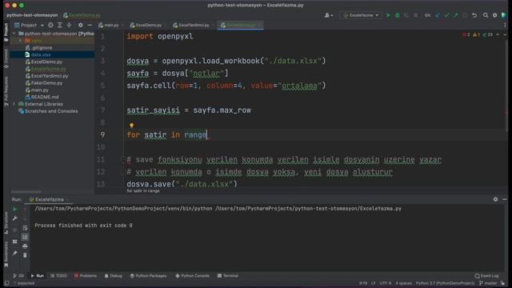The width and height of the screenshot is (512, 288).
Task: Open the Git tool window
Action: click(18, 276)
